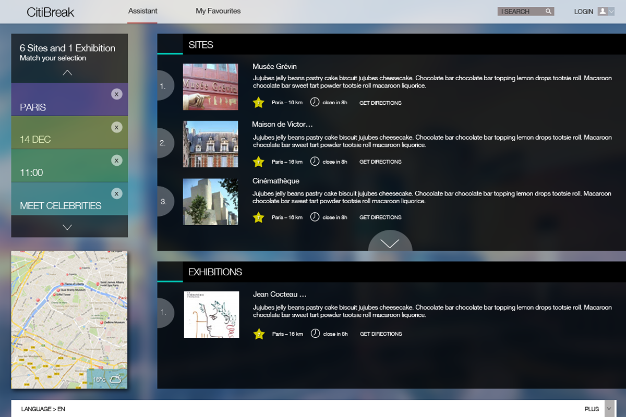Remove the 14 DEC date filter
Screen dimensions: 626x417
point(116,127)
